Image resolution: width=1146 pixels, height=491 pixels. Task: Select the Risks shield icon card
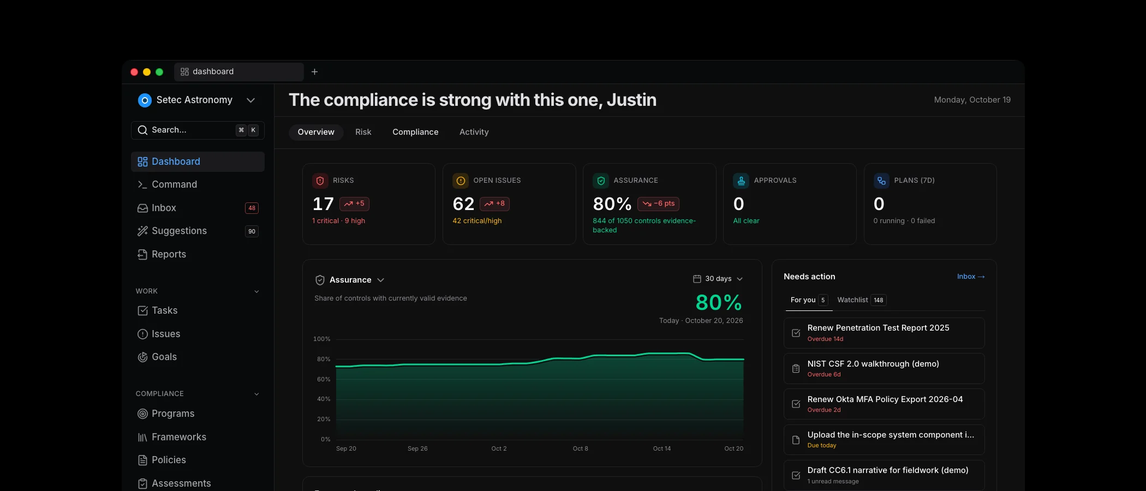[x=320, y=181]
